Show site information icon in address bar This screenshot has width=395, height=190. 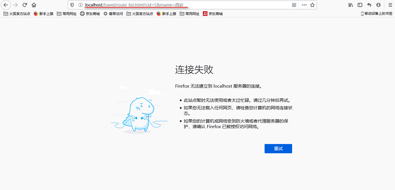point(81,5)
